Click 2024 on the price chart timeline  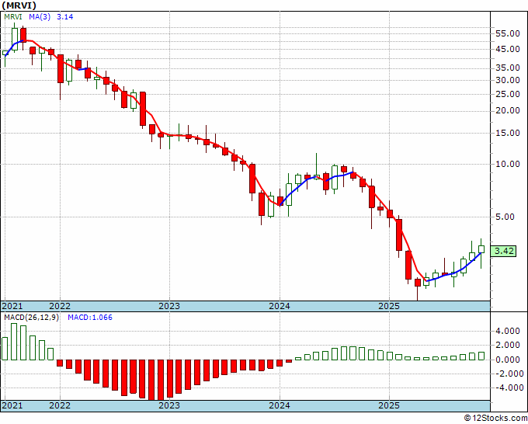point(280,306)
